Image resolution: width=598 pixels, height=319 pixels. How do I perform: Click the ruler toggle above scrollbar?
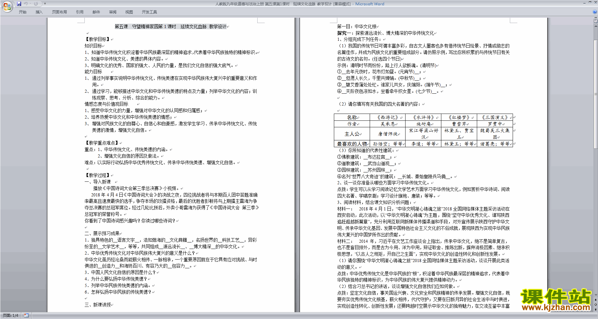[x=596, y=21]
